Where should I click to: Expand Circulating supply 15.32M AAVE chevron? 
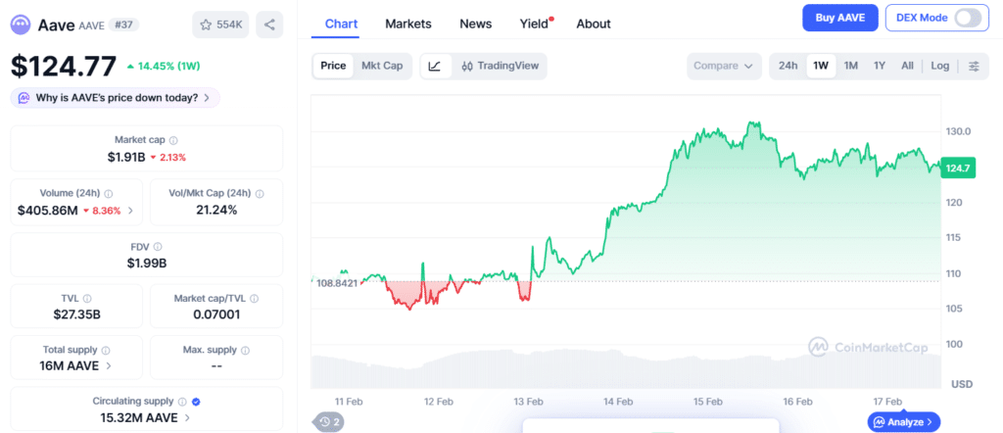point(187,418)
